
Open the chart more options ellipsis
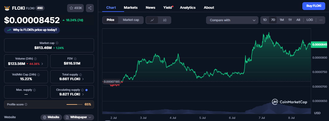[x=321, y=20]
